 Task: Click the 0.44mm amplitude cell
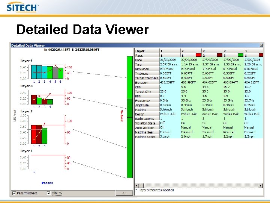[191, 105]
